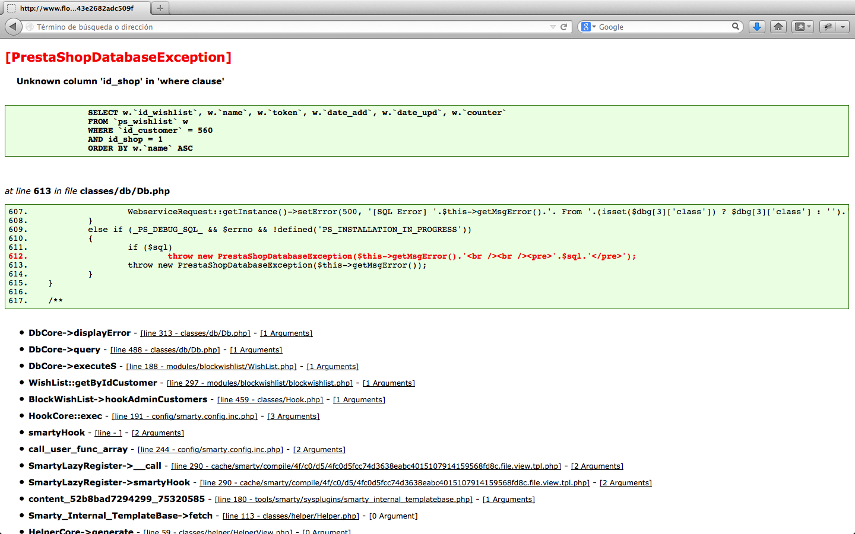The height and width of the screenshot is (534, 855).
Task: Open link line 297 - blockwishlist.php
Action: pos(260,383)
